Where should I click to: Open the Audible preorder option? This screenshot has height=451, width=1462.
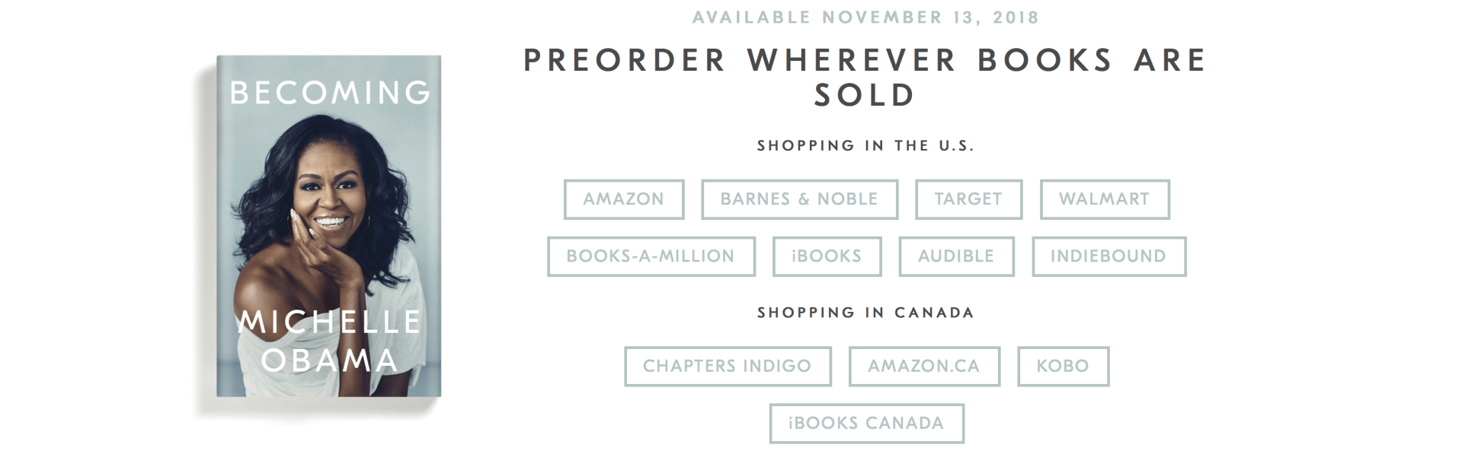point(956,256)
